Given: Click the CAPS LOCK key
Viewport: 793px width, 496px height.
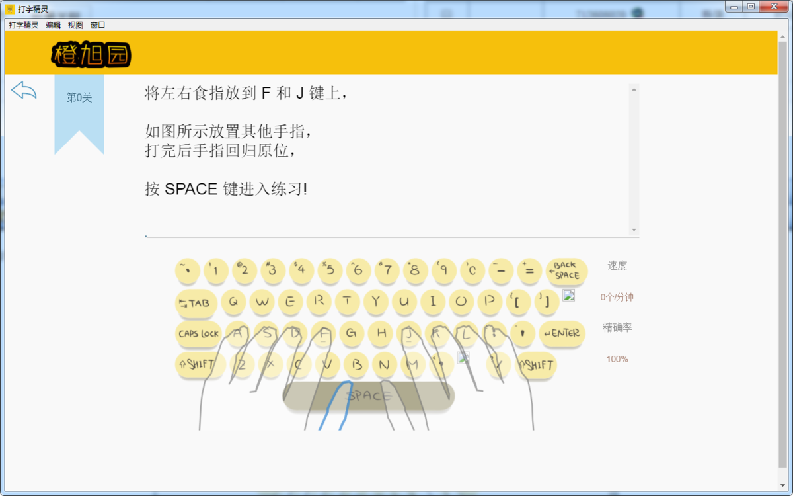Looking at the screenshot, I should tap(198, 335).
